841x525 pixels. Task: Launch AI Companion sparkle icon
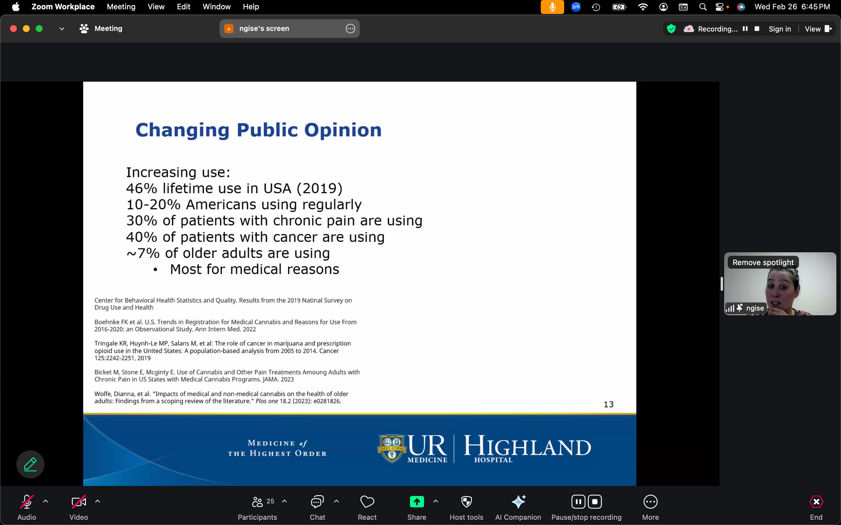(x=518, y=502)
